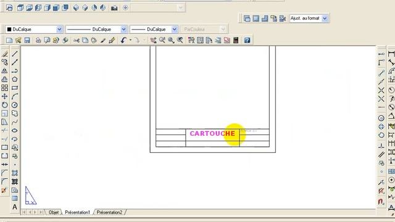Go to last layout tab arrow

point(41,212)
